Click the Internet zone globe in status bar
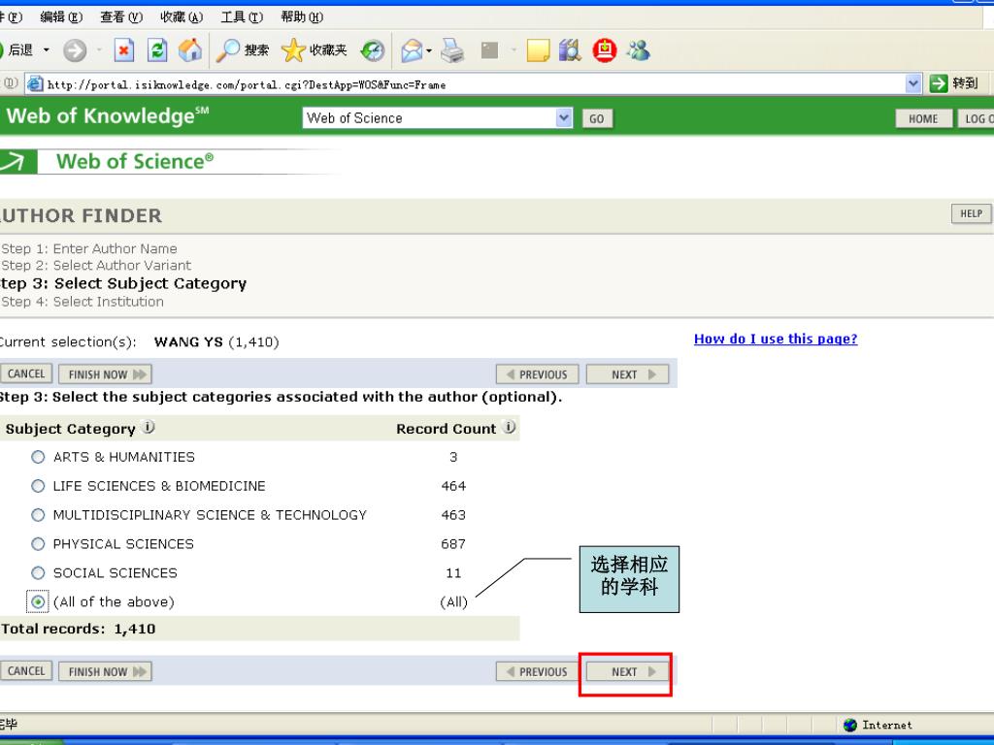The image size is (994, 745). pos(850,725)
